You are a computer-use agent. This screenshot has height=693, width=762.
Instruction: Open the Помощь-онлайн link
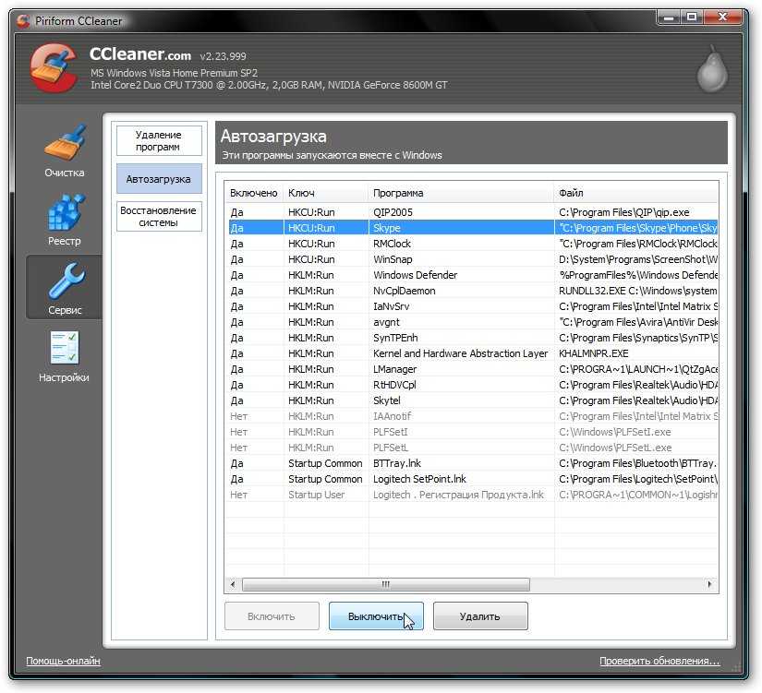[x=63, y=661]
